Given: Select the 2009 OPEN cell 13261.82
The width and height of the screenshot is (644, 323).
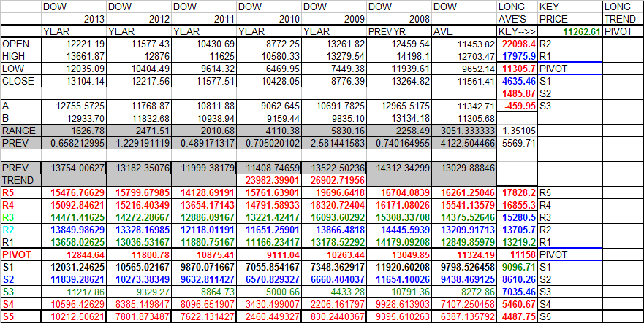Looking at the screenshot, I should 334,44.
